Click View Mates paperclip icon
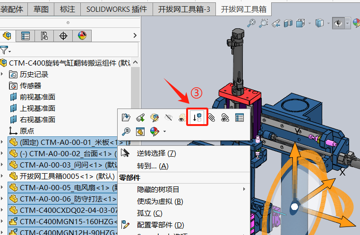Viewport: 360px width, 235px height. point(211,117)
